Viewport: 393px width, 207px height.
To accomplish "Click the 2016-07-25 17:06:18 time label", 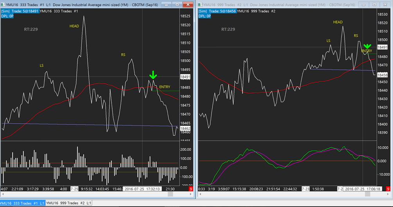I will pos(362,189).
